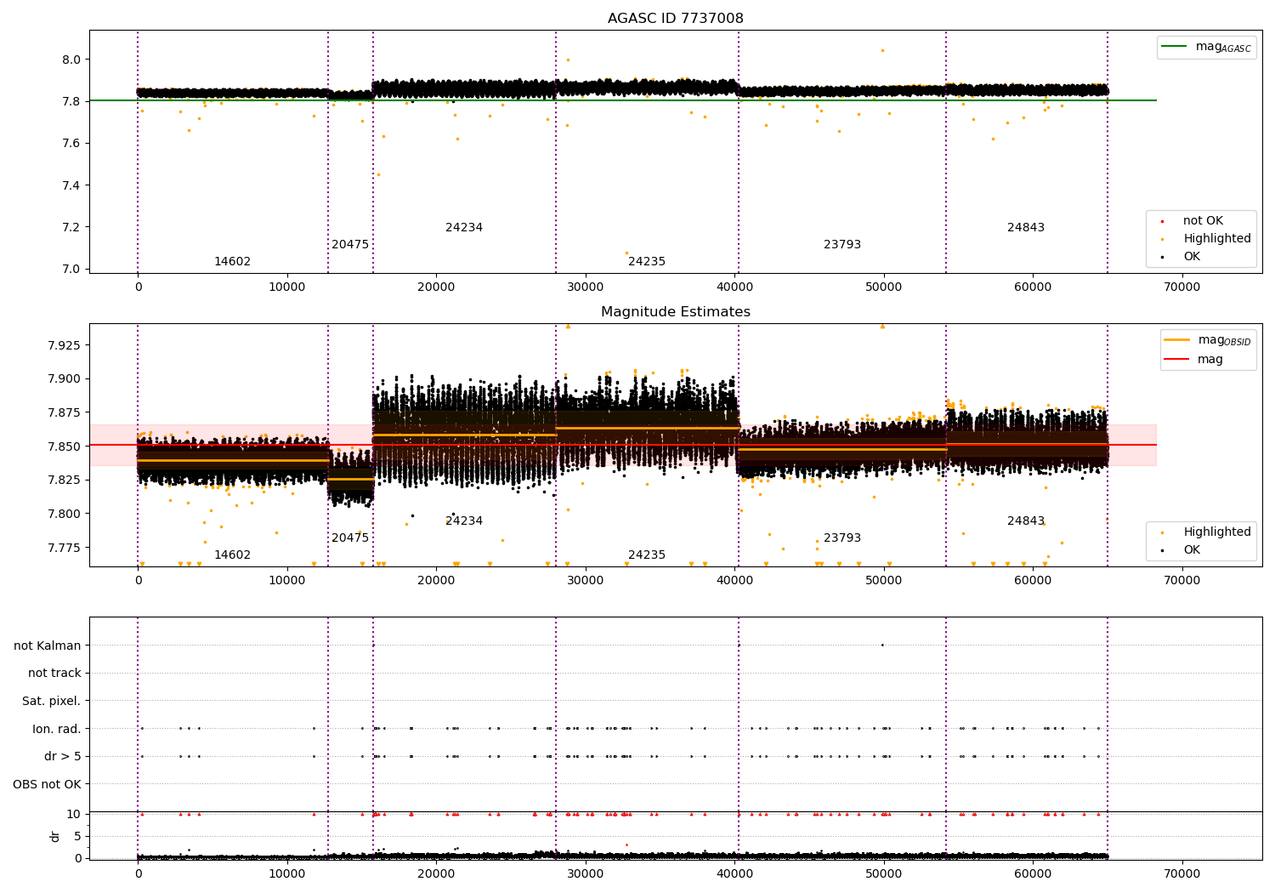Viewport: 1275px width, 893px height.
Task: Click OBSID label 23793 in the top plot
Action: click(x=842, y=245)
